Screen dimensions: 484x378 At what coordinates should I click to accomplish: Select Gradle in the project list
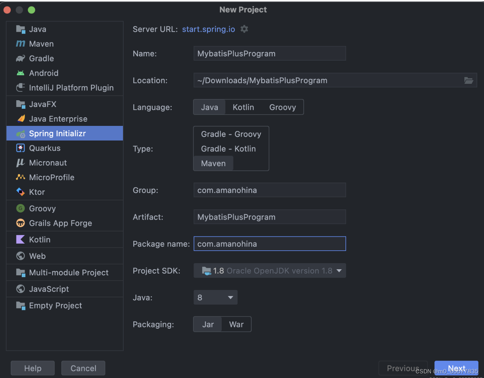click(65, 58)
